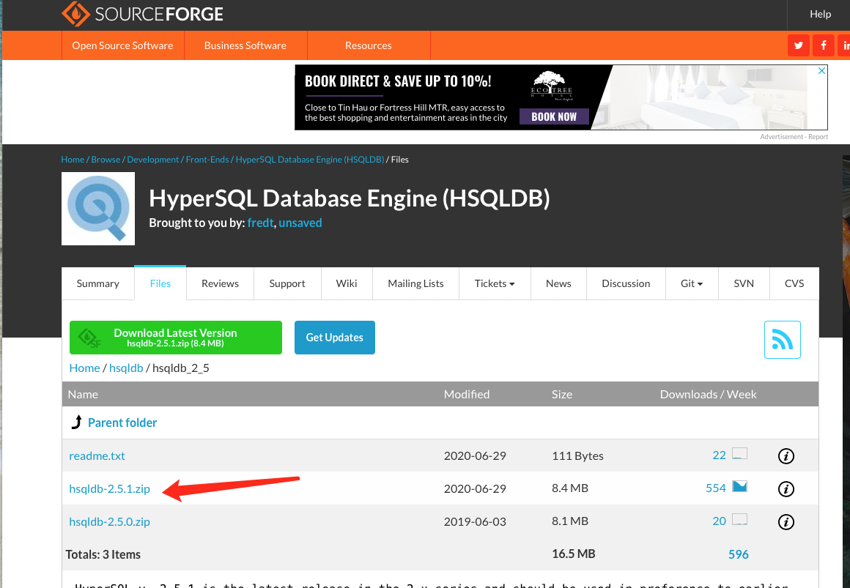Image resolution: width=850 pixels, height=588 pixels.
Task: Click Development in the breadcrumb
Action: coord(153,160)
